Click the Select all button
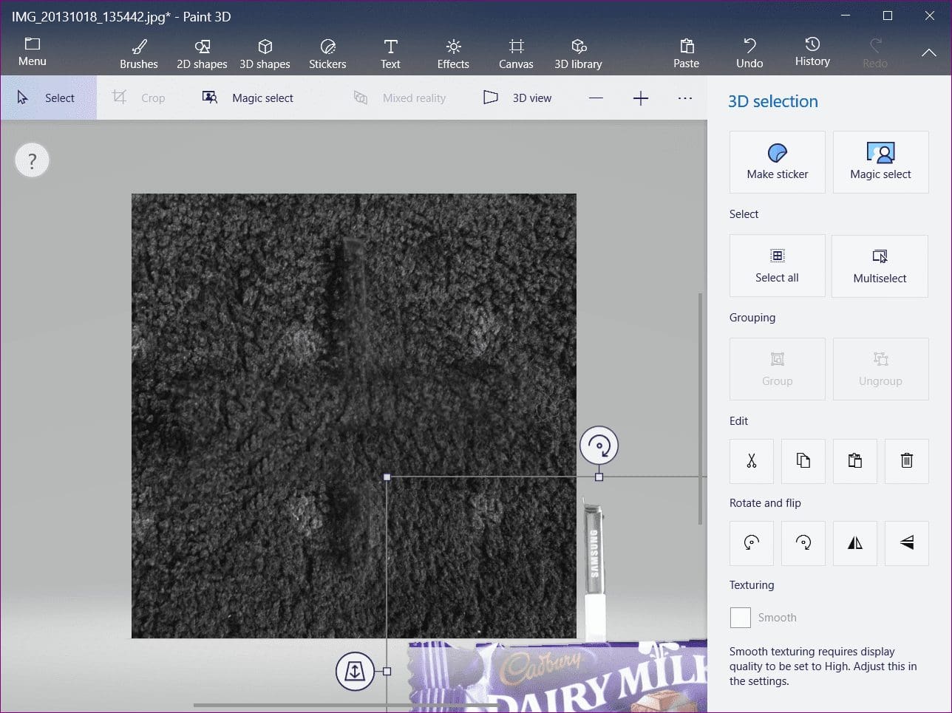The image size is (952, 713). (778, 266)
